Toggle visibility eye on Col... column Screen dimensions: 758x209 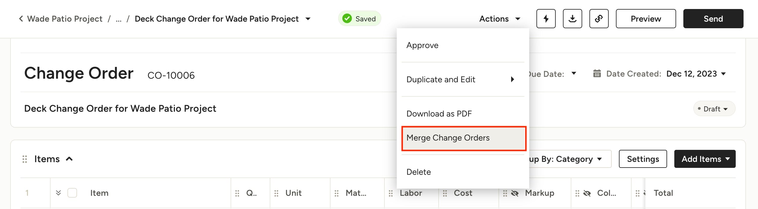coord(587,193)
